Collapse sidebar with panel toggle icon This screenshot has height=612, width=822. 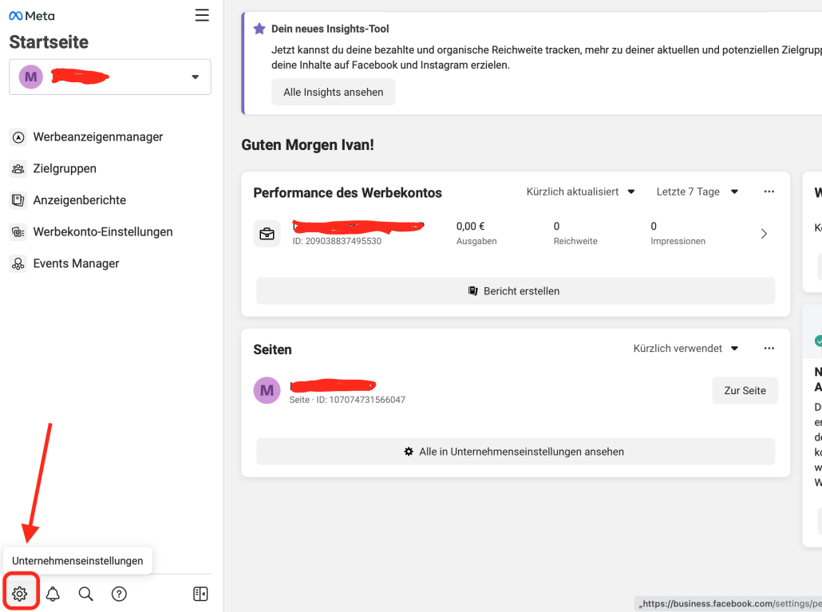coord(201,594)
